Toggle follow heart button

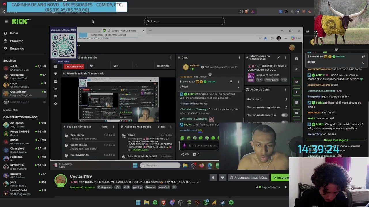click(222, 178)
